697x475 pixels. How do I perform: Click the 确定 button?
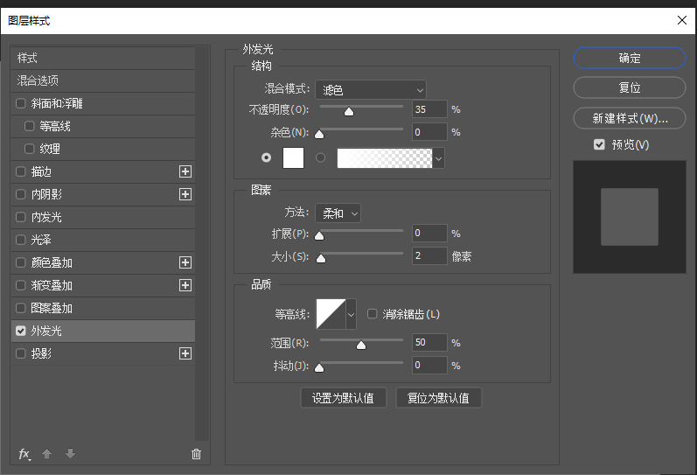[x=629, y=59]
